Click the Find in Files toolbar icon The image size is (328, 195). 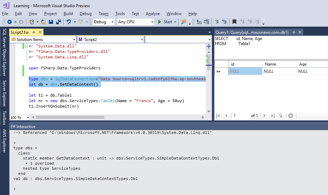click(x=184, y=22)
